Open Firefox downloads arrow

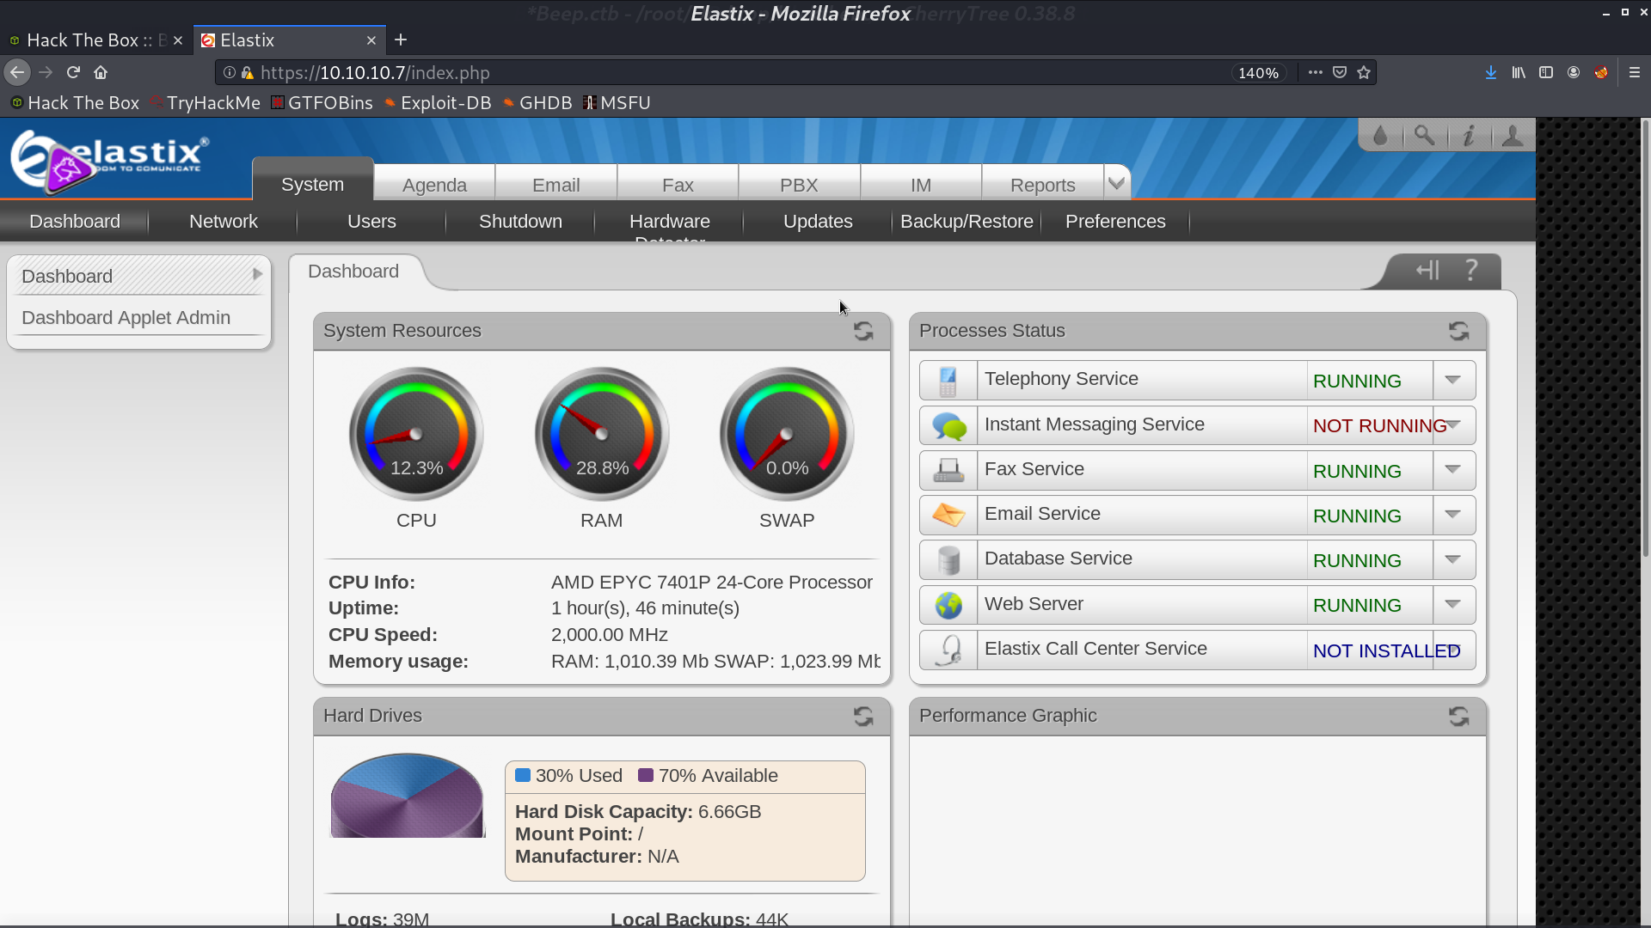pos(1491,73)
